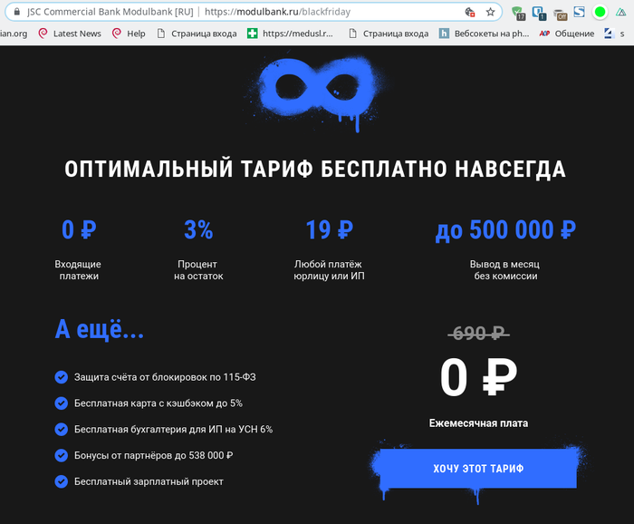Click the green circle extension icon

pos(600,13)
